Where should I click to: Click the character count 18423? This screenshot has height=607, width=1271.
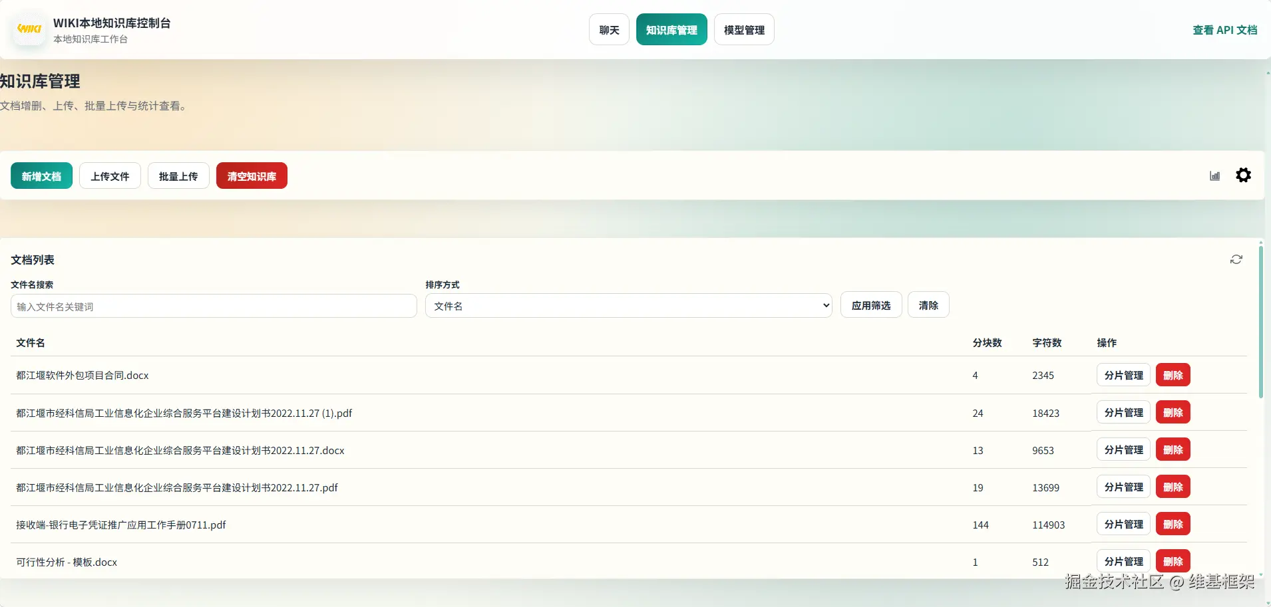click(x=1045, y=413)
